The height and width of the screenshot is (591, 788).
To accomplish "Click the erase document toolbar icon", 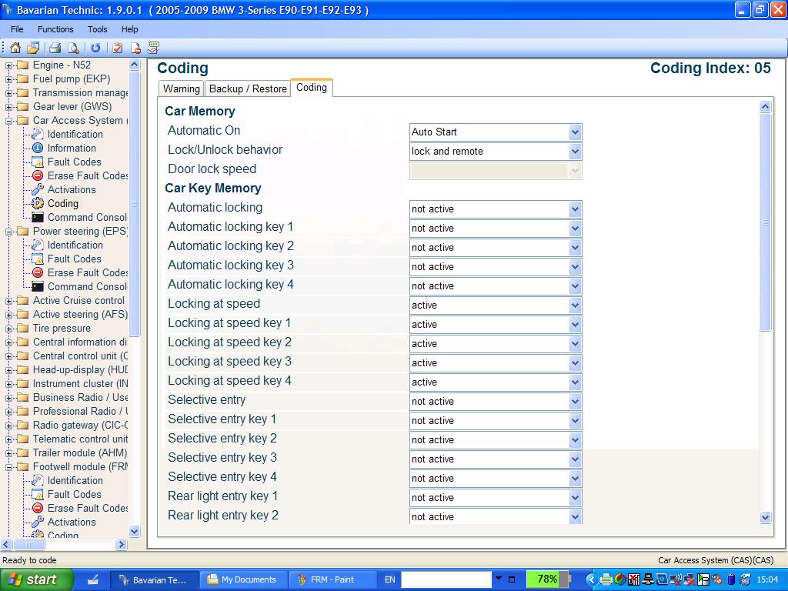I will (135, 48).
